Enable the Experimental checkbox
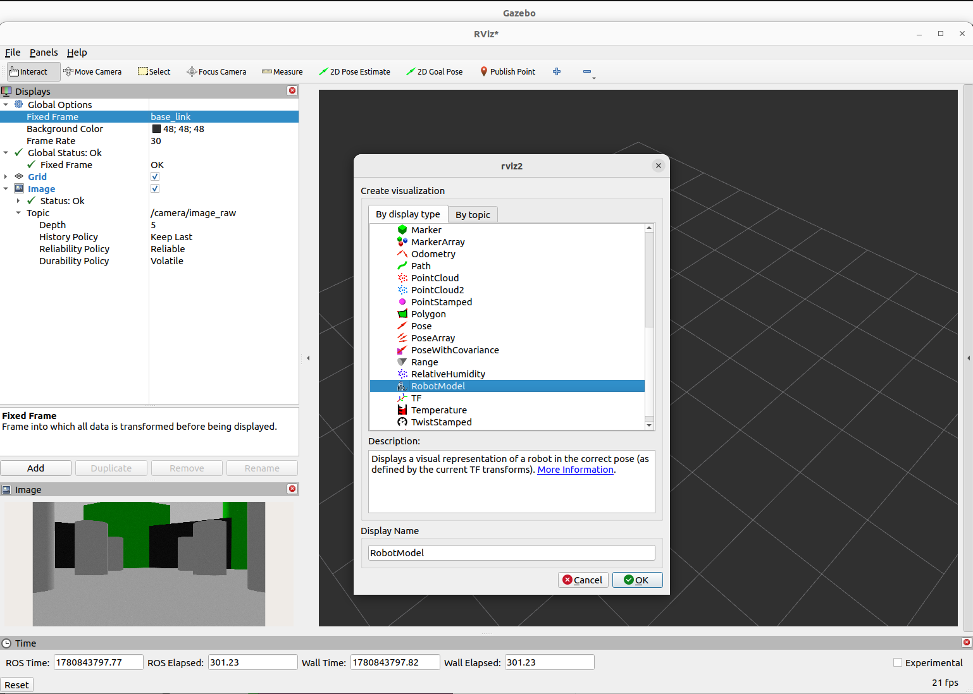Screen dimensions: 973x694 pyautogui.click(x=897, y=662)
